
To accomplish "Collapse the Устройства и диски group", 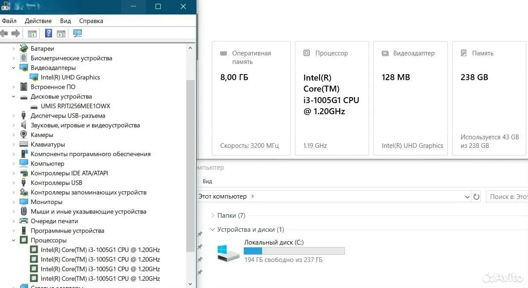I will pyautogui.click(x=212, y=230).
